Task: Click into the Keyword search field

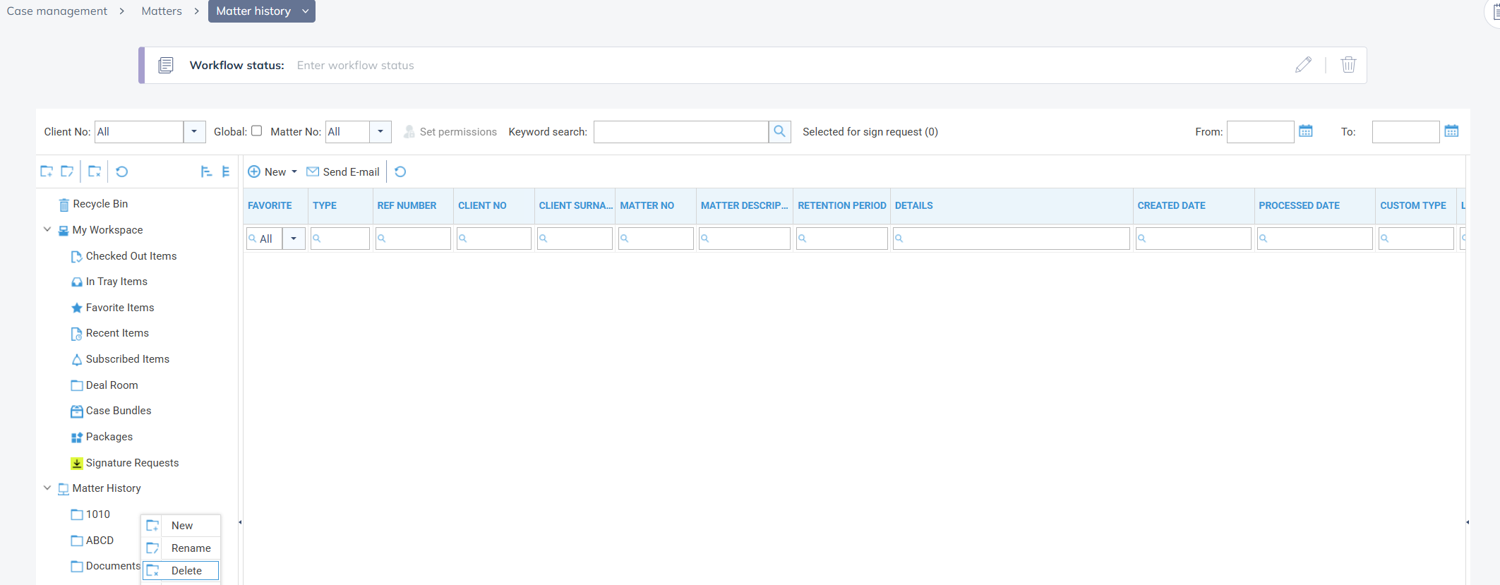Action: point(680,132)
